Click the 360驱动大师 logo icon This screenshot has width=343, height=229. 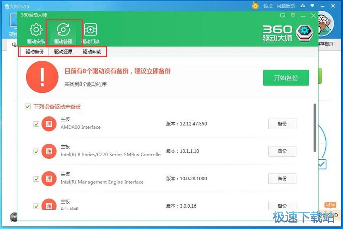pyautogui.click(x=305, y=33)
